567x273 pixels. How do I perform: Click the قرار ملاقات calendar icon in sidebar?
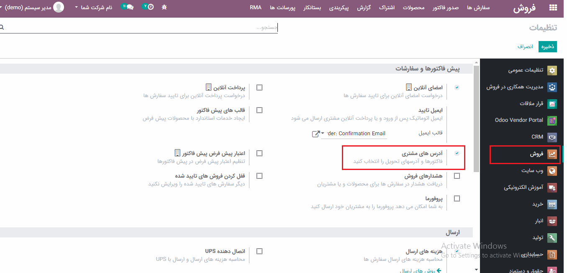click(x=552, y=104)
